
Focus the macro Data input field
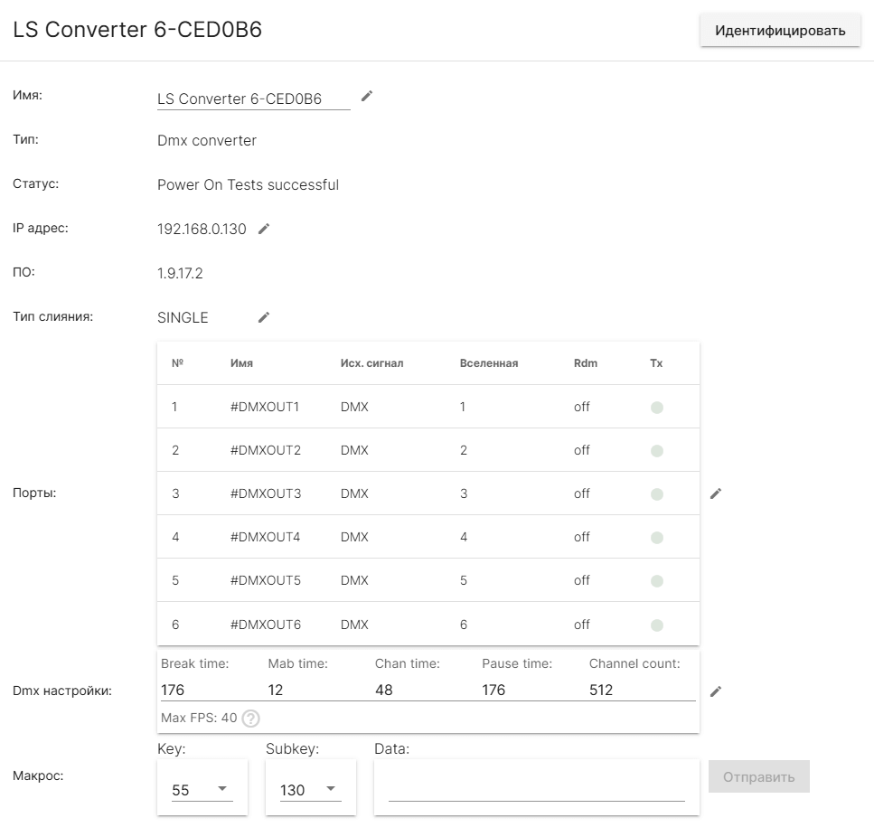[536, 790]
